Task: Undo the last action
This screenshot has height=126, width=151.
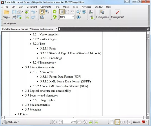Action: point(33,12)
